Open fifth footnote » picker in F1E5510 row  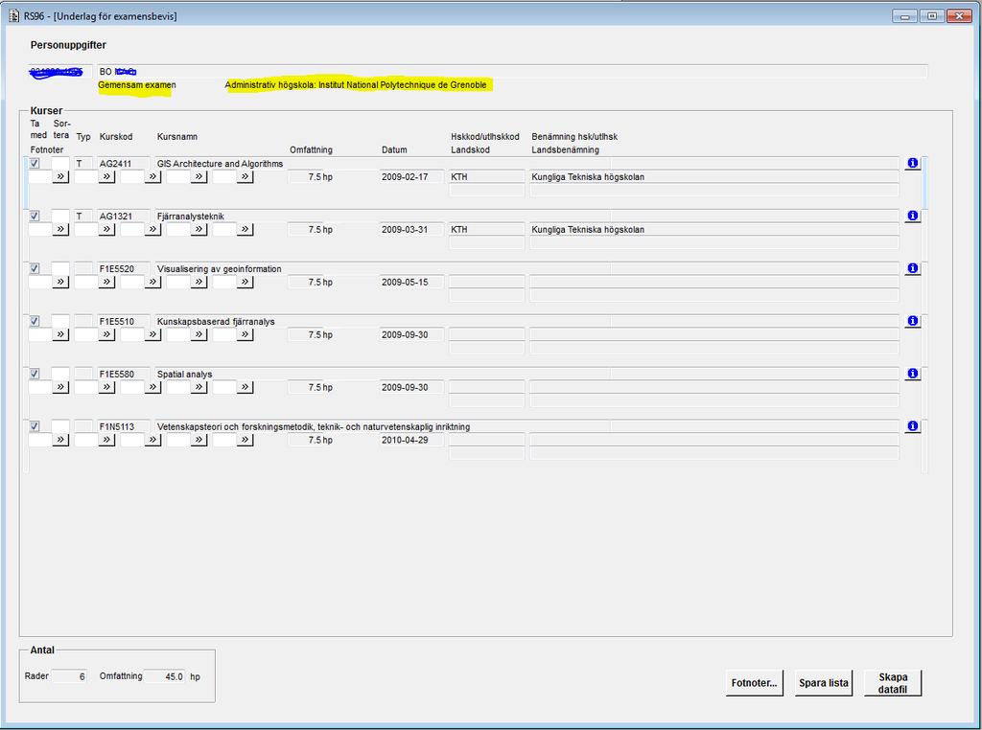click(245, 334)
